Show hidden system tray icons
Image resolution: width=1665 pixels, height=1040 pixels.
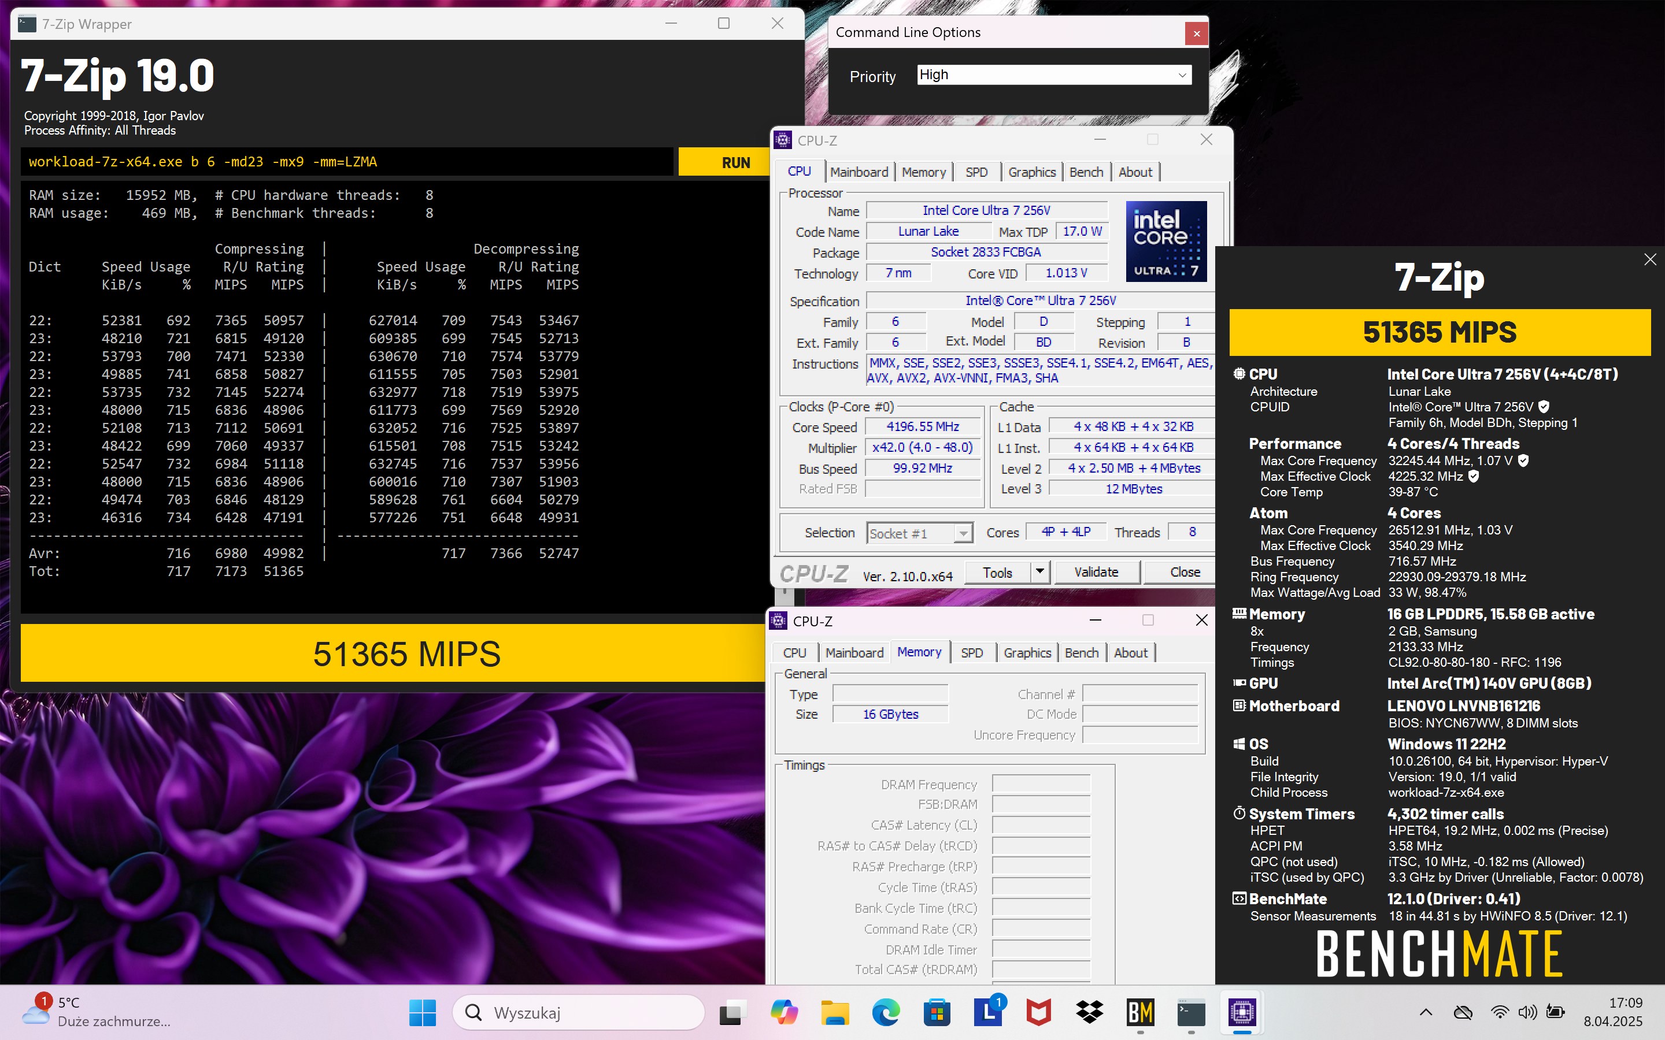pyautogui.click(x=1426, y=1012)
